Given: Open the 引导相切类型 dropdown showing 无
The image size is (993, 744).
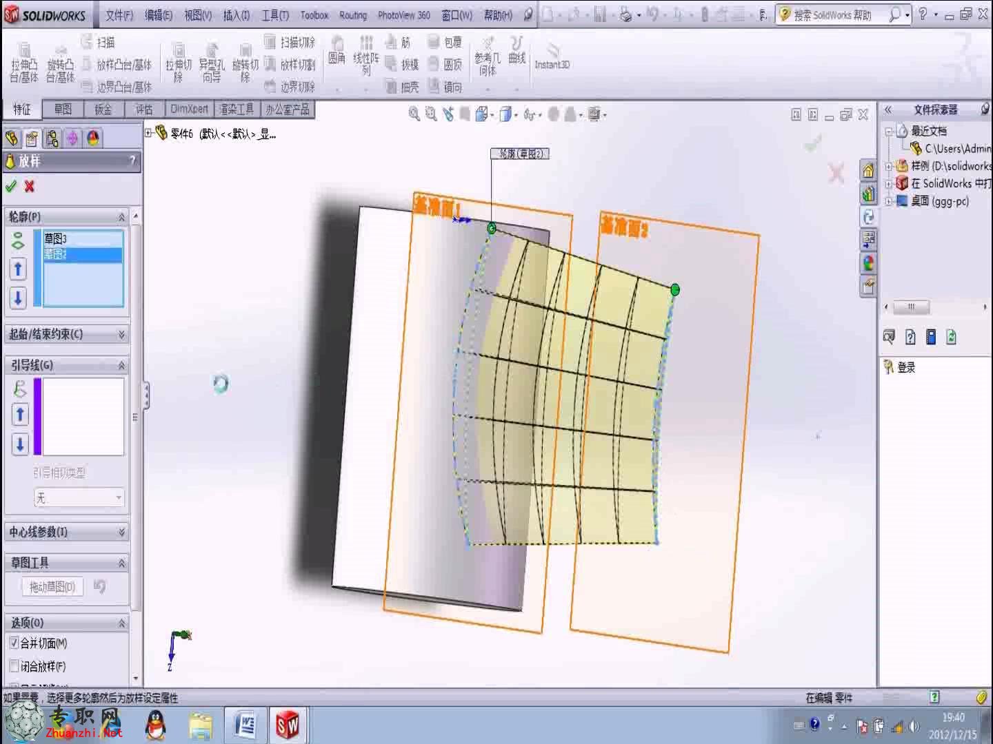Looking at the screenshot, I should pos(79,497).
